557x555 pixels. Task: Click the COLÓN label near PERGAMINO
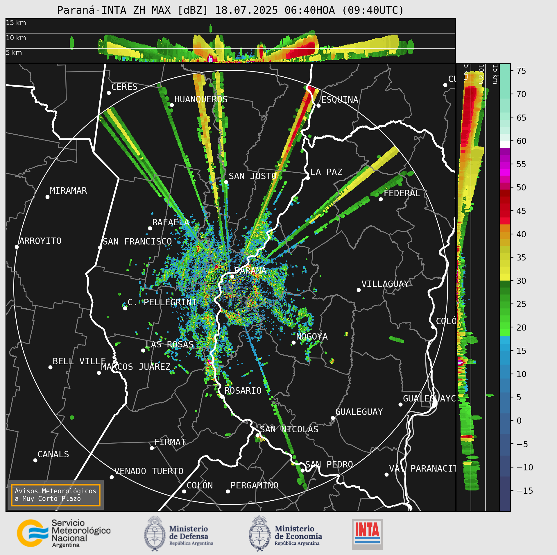coord(200,486)
